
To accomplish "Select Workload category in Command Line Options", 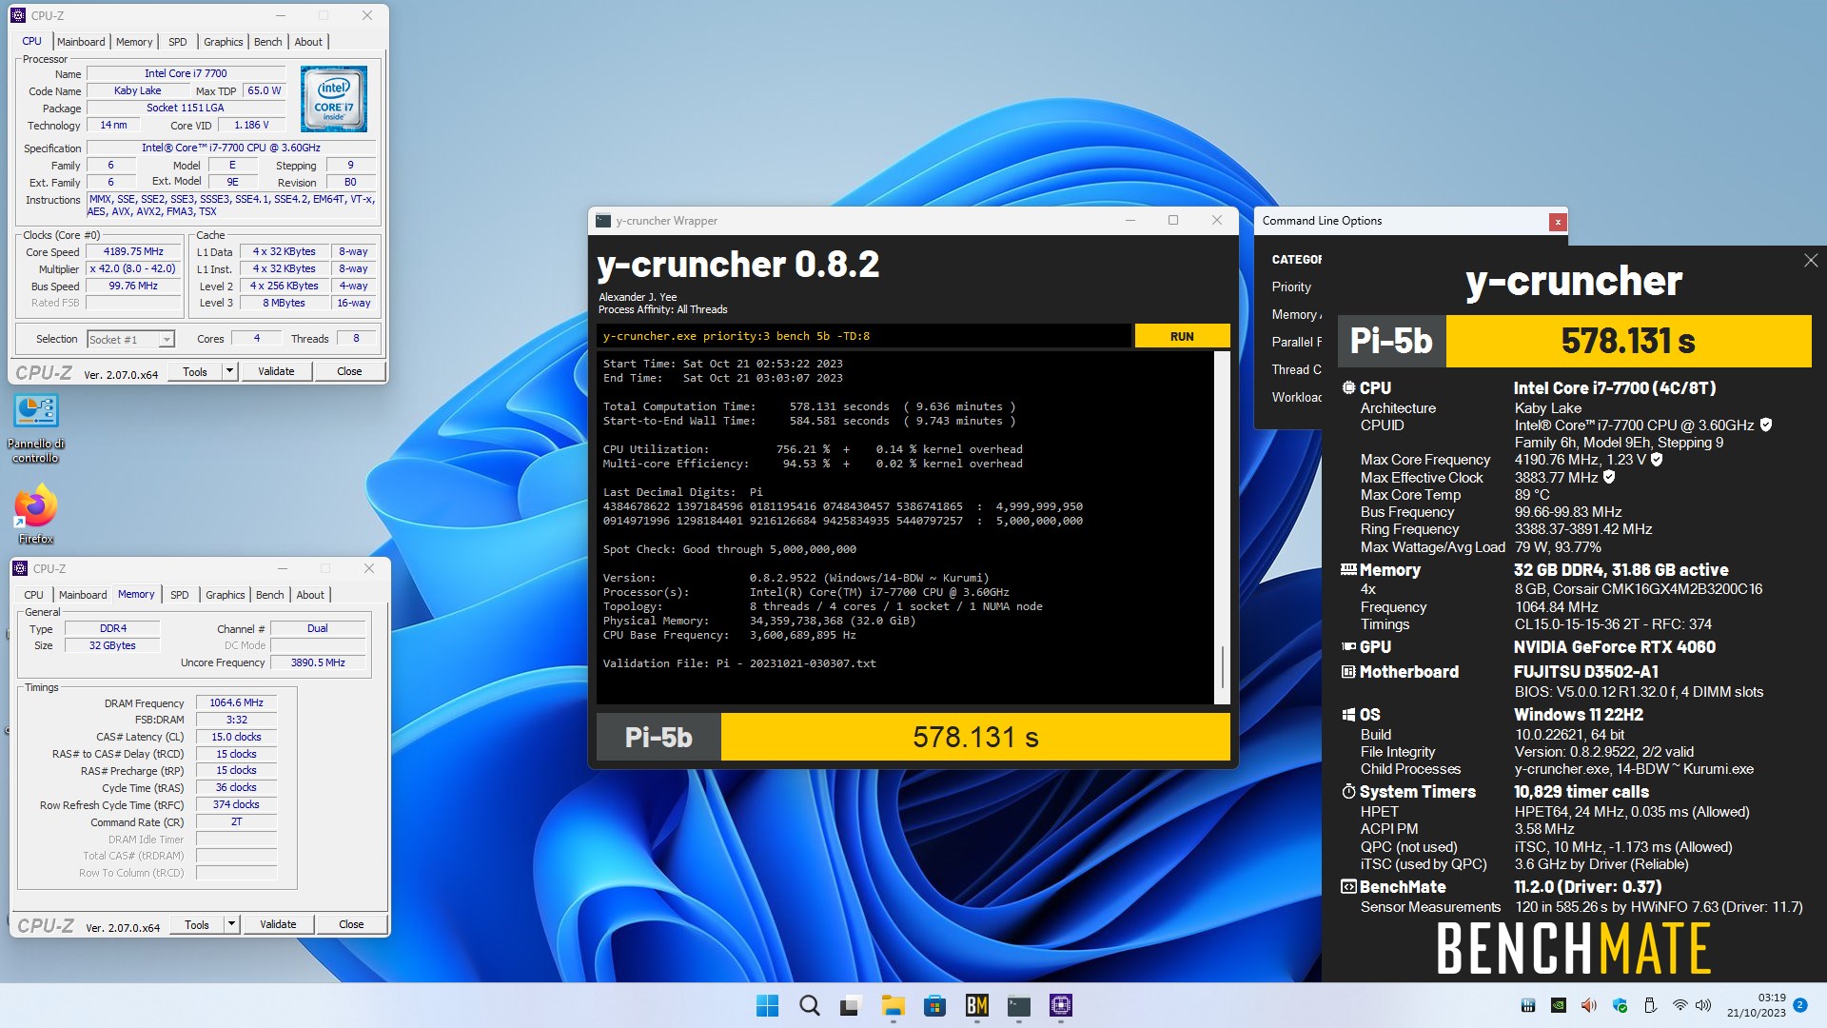I will point(1296,397).
